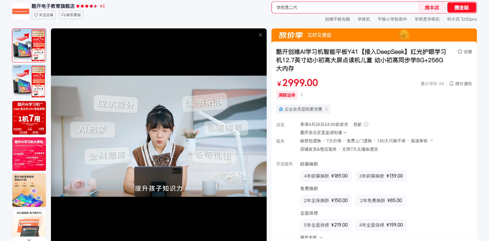Contact customer service via headset icon
The image size is (489, 241).
click(x=64, y=15)
